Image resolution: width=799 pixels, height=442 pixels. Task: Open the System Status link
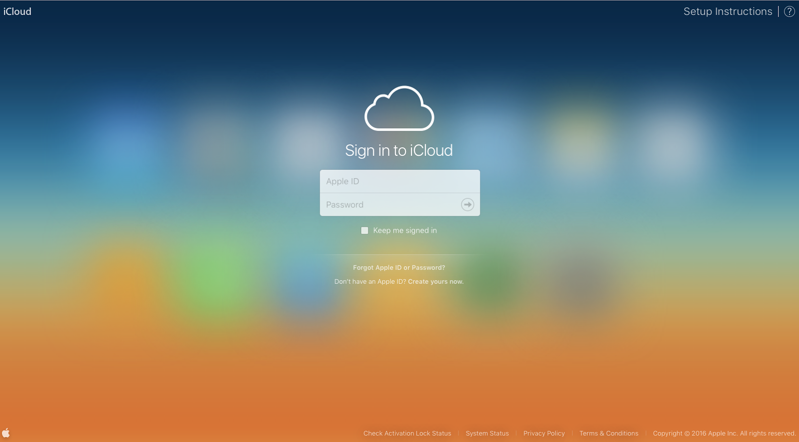point(487,434)
